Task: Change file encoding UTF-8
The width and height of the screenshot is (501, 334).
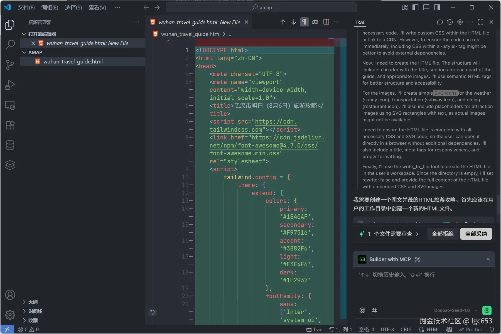Action: click(x=387, y=330)
